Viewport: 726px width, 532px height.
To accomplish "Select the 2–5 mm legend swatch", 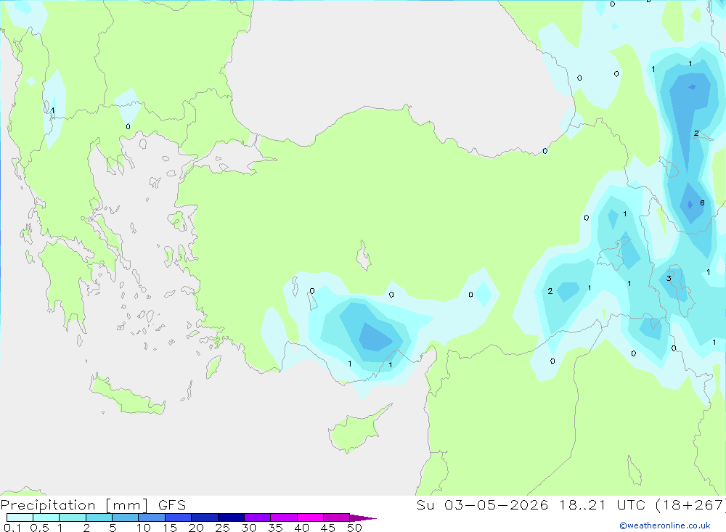I will [99, 517].
